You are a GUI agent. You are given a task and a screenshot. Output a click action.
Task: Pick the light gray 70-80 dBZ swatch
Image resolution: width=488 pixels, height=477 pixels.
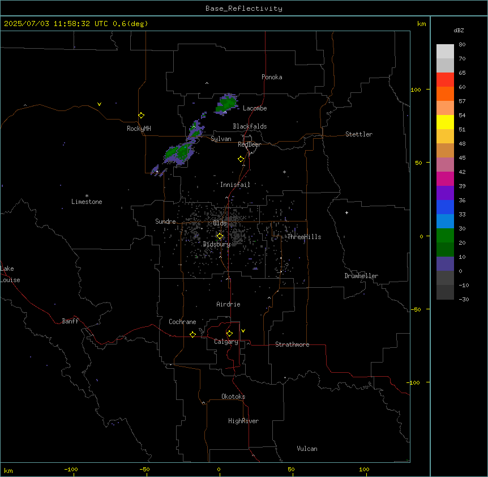coord(445,52)
